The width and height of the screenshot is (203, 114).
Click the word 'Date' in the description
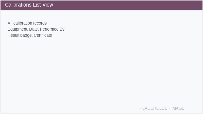33,29
